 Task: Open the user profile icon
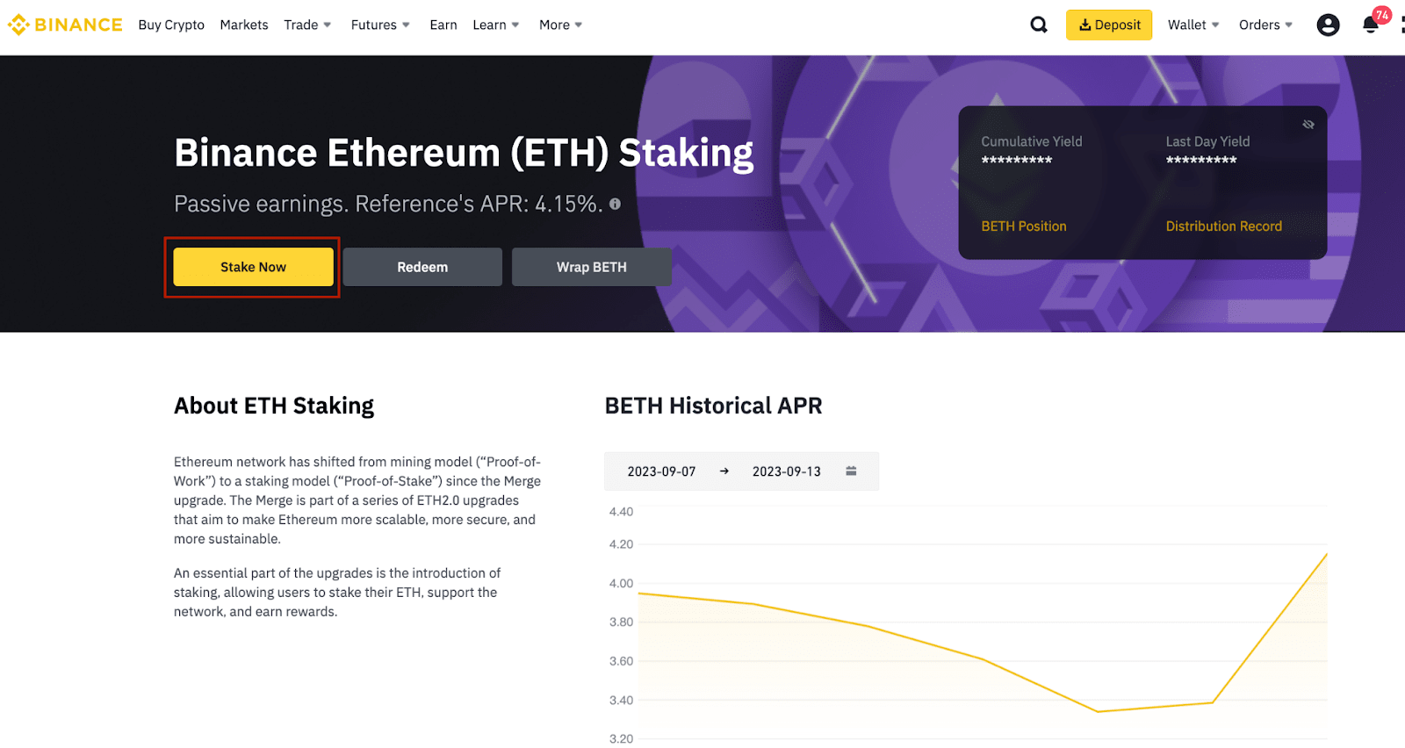click(x=1328, y=25)
